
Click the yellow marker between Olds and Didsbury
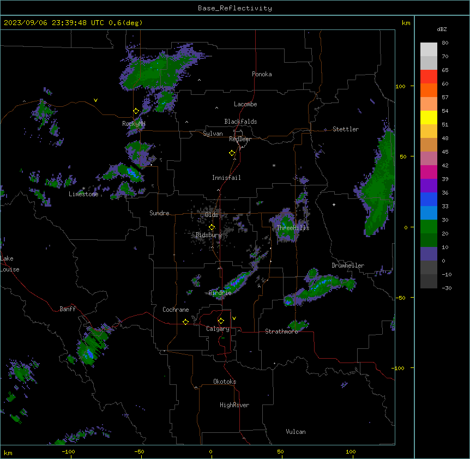click(212, 227)
